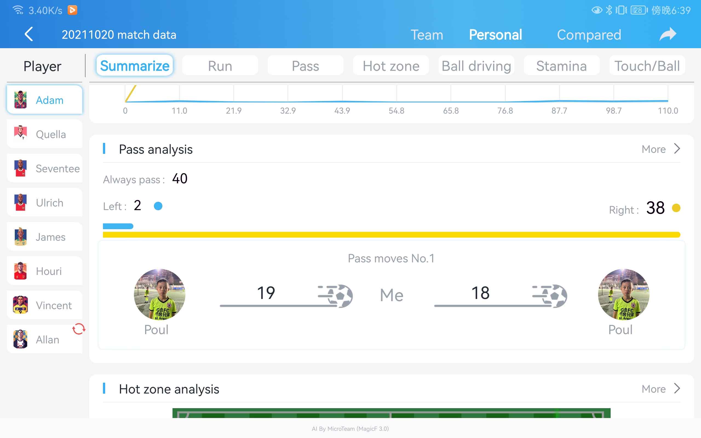Viewport: 701px width, 438px height.
Task: Open the Stamina category
Action: coord(561,66)
